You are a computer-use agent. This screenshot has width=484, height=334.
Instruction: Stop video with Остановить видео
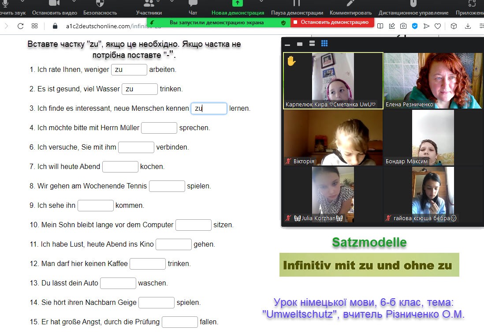(x=55, y=8)
